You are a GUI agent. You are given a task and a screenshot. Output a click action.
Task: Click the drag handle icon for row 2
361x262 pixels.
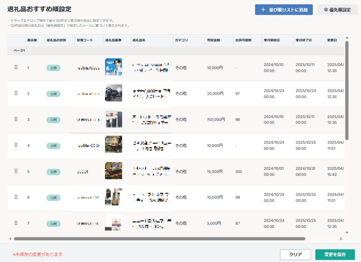(x=16, y=93)
